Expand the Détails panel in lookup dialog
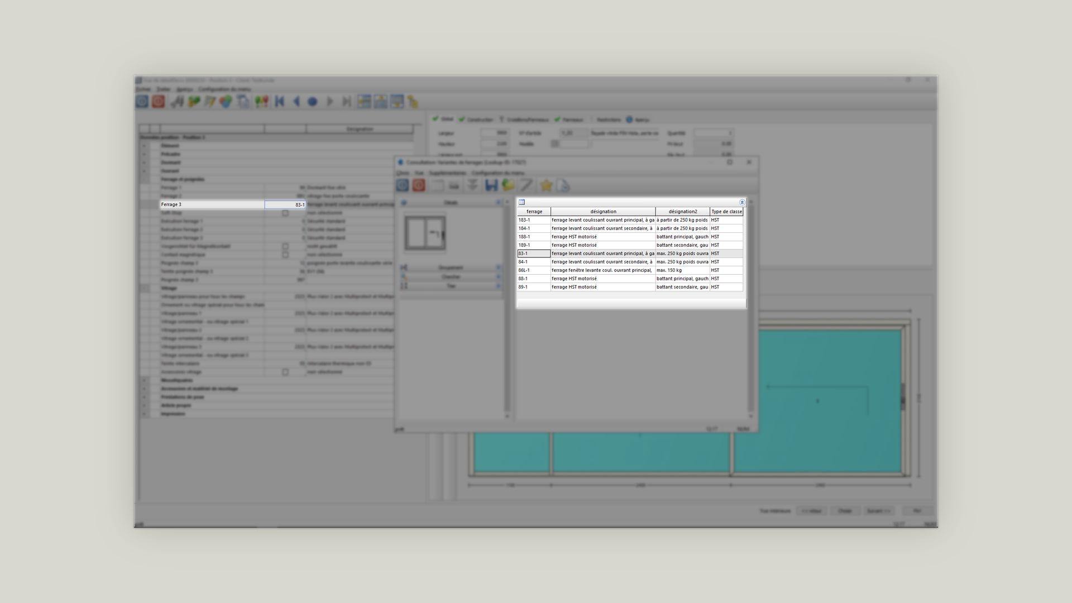Image resolution: width=1072 pixels, height=603 pixels. [451, 203]
